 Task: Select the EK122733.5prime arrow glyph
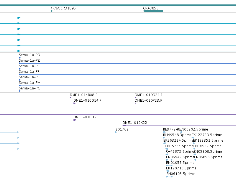[192, 138]
